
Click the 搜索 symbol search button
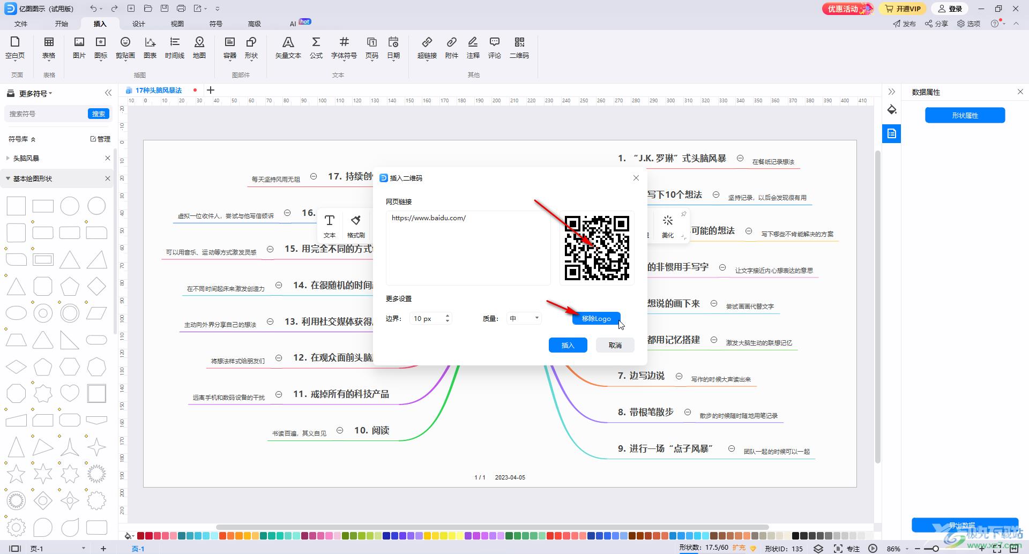(99, 114)
